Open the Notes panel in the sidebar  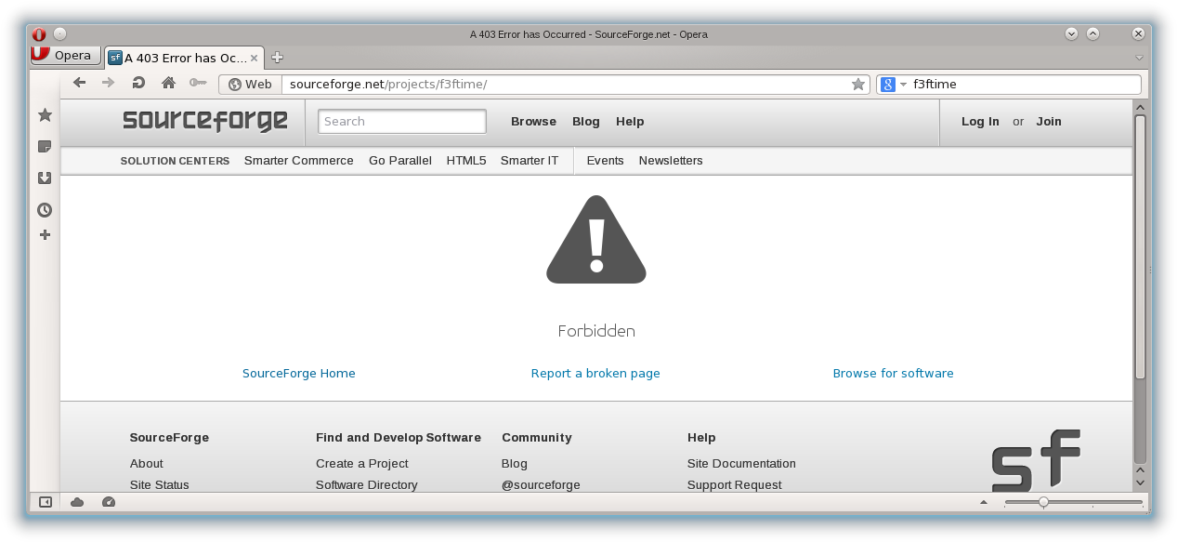[45, 147]
